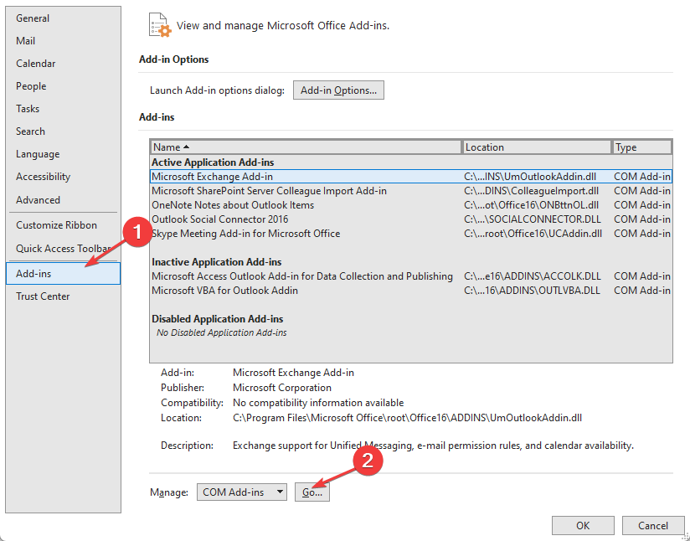
Task: Click the full Location path in details
Action: 407,418
